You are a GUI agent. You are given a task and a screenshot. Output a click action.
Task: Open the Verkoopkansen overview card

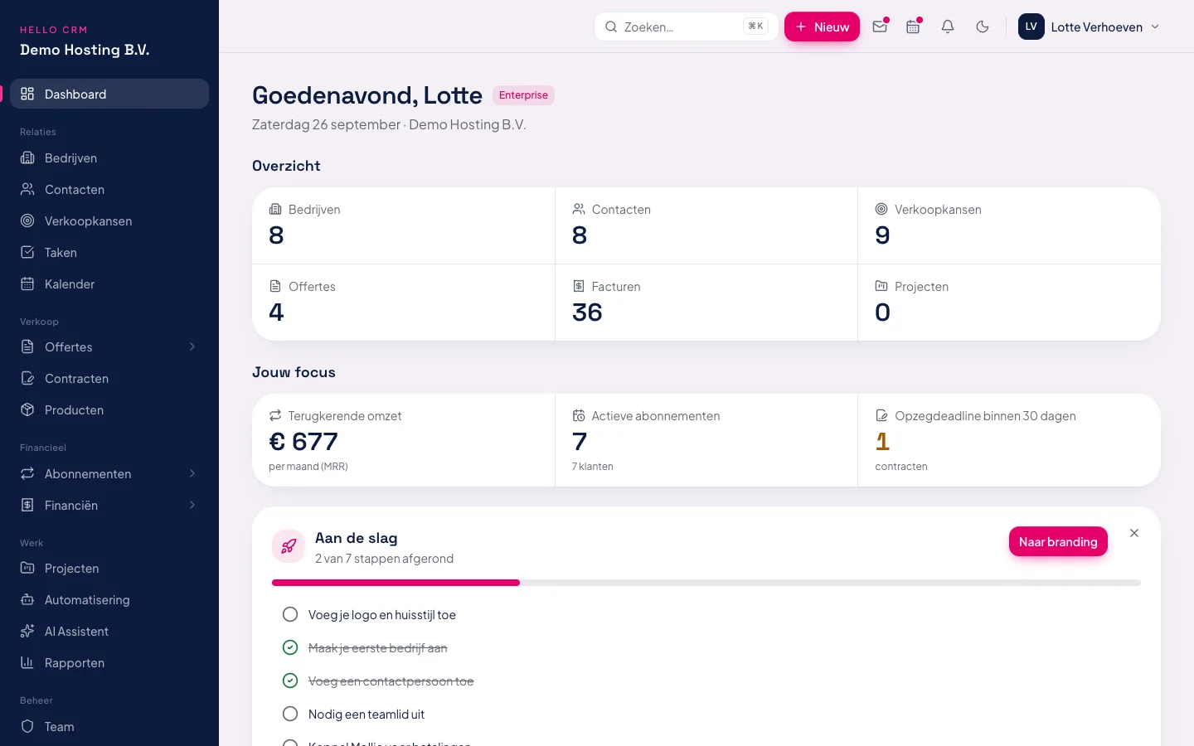1009,225
